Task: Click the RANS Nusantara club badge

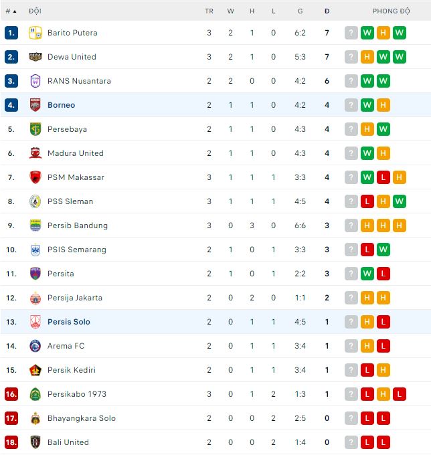Action: [35, 81]
